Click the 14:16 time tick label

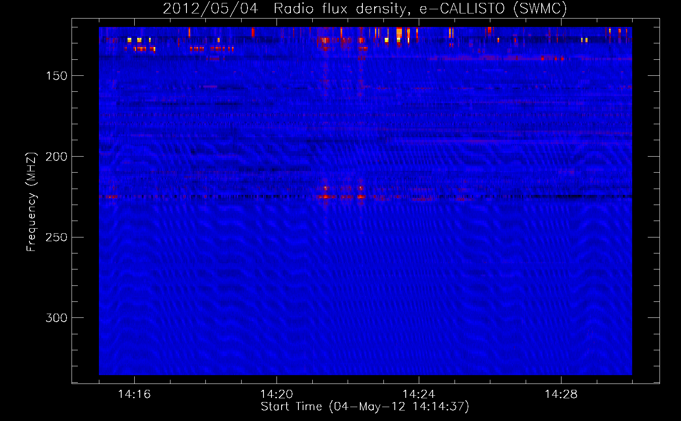coord(134,394)
